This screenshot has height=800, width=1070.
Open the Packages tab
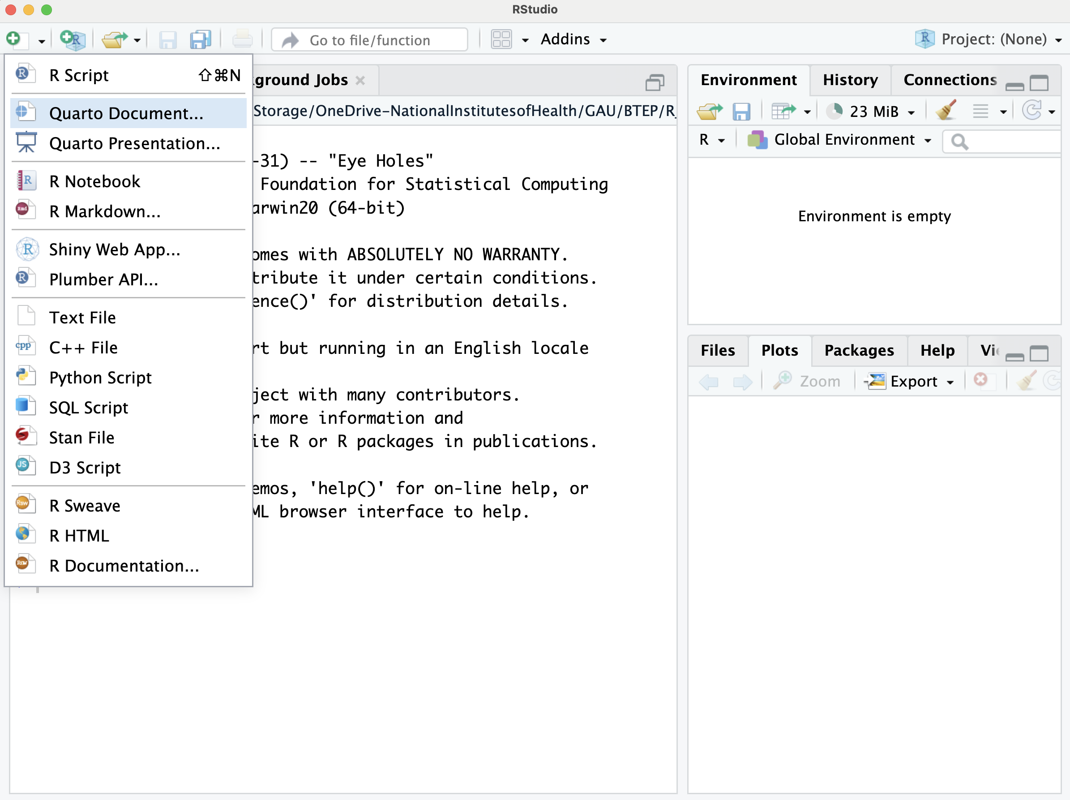pyautogui.click(x=859, y=350)
